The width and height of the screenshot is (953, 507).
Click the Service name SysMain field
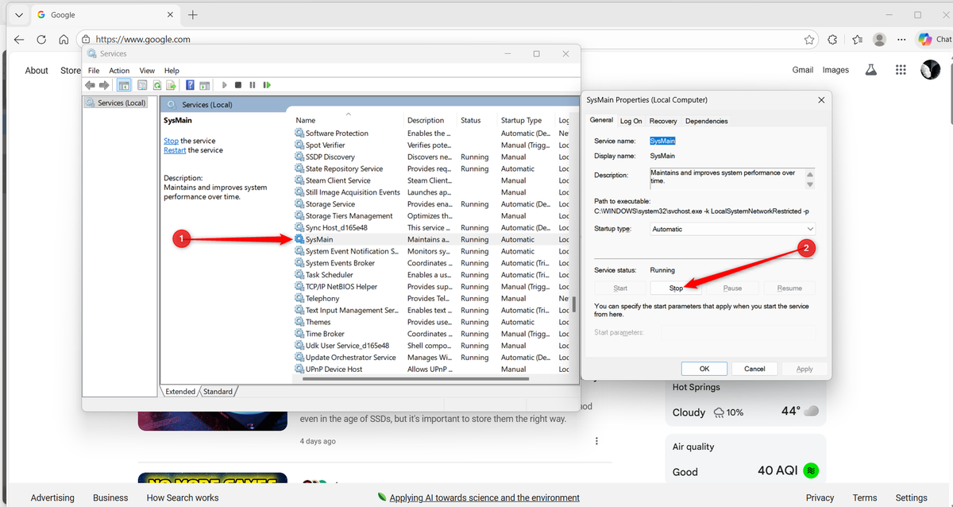coord(662,141)
